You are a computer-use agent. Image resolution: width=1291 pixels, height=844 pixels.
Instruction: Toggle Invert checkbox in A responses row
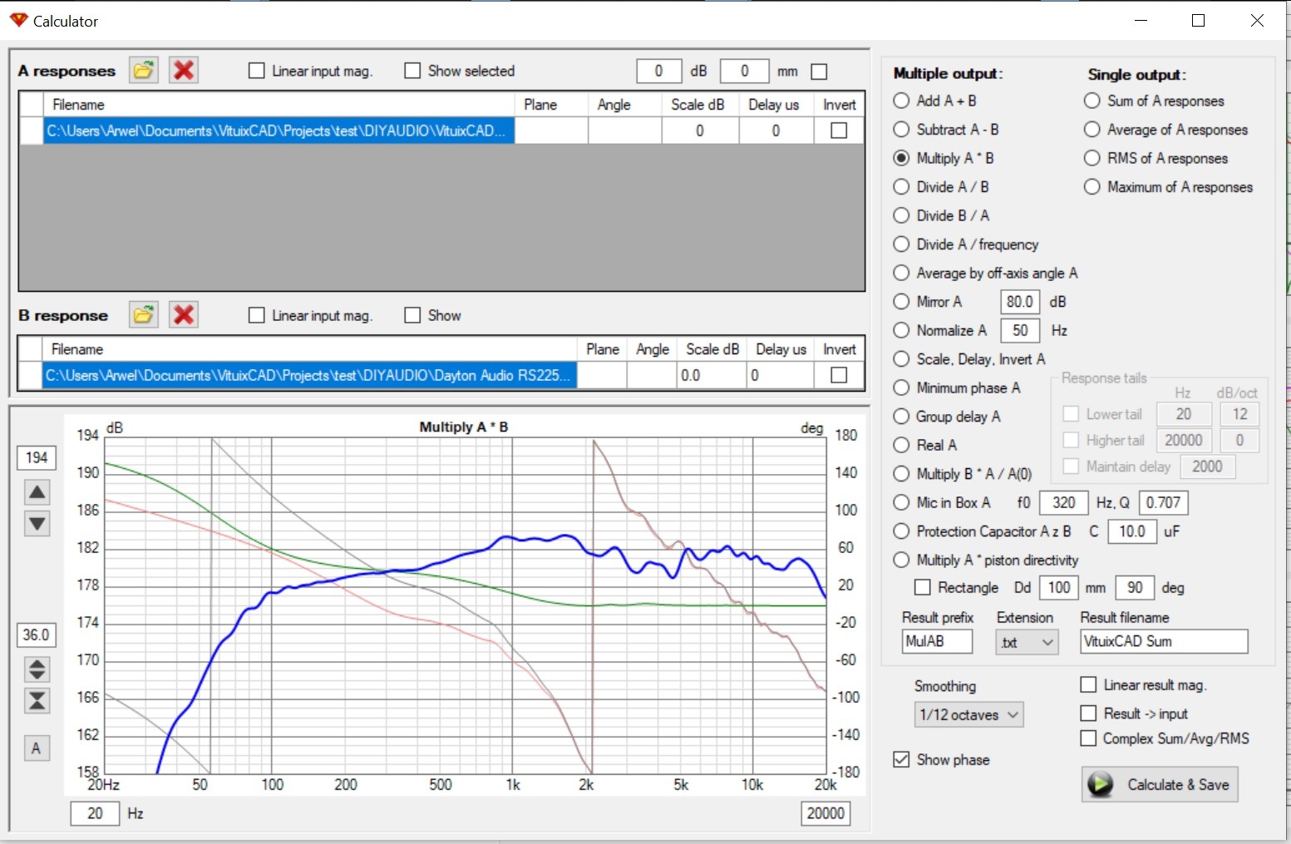[839, 131]
